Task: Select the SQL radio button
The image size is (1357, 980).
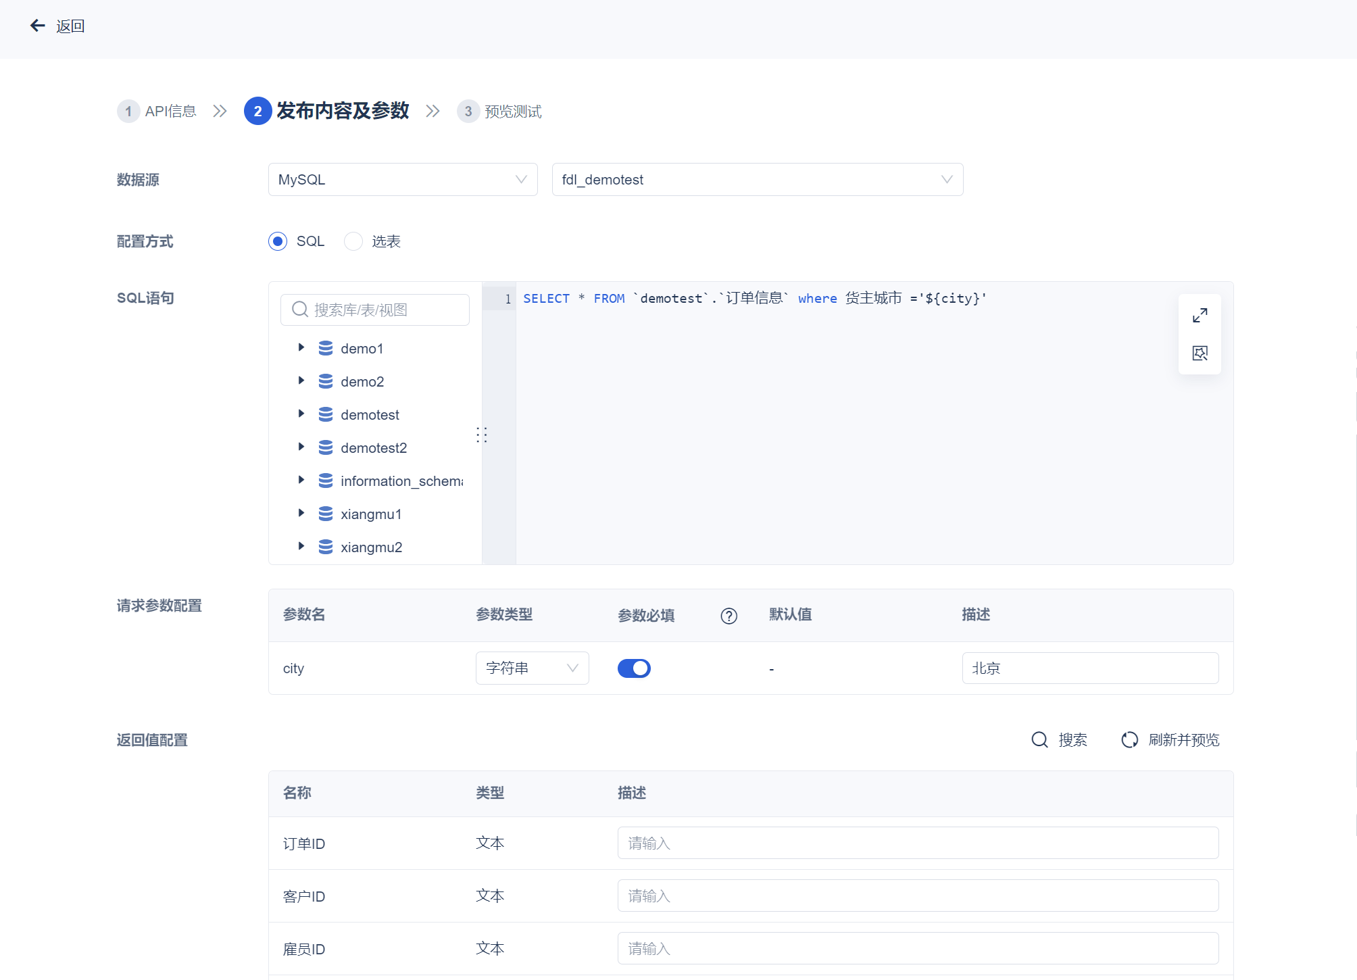Action: (x=278, y=241)
